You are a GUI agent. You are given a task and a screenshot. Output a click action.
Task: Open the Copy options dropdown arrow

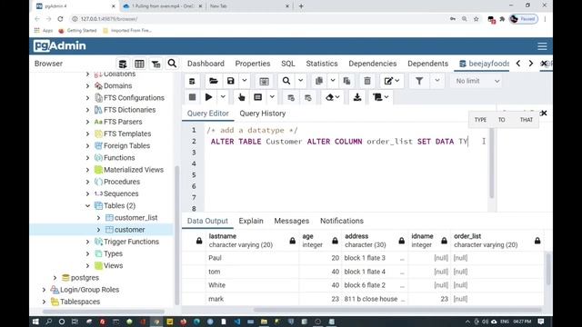[x=333, y=81]
